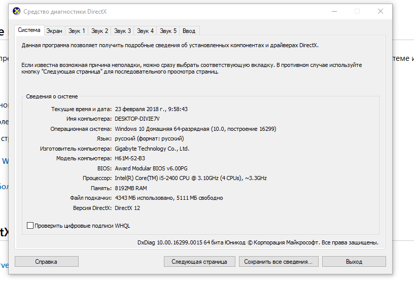Click the Справка button
This screenshot has width=414, height=284.
click(47, 262)
